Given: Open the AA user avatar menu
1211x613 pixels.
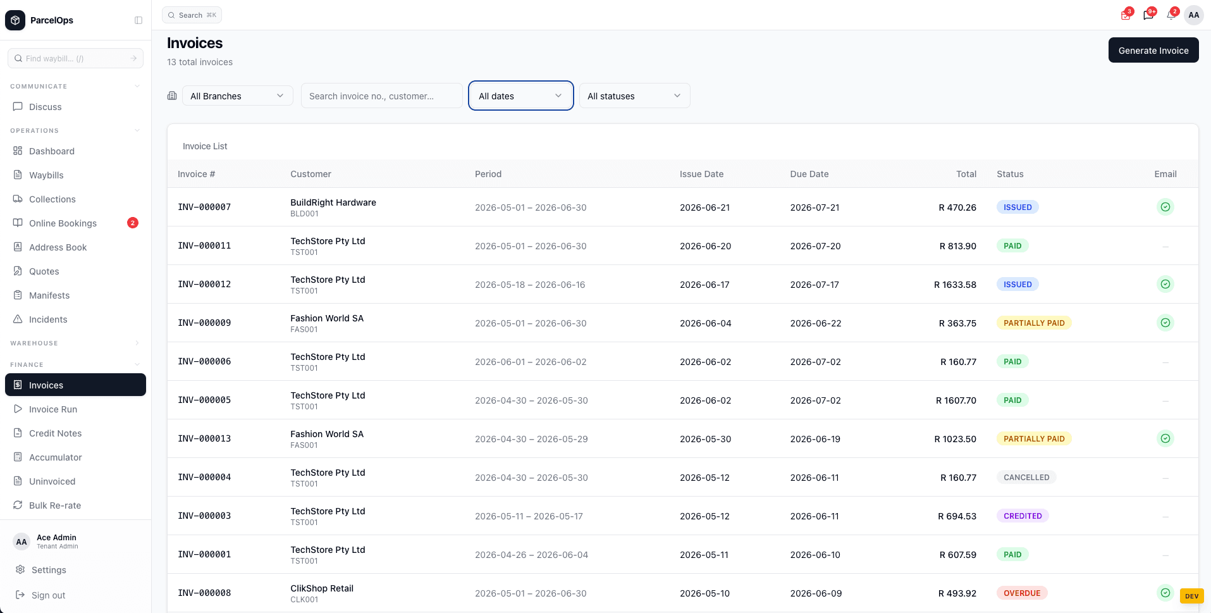Looking at the screenshot, I should pos(1194,15).
